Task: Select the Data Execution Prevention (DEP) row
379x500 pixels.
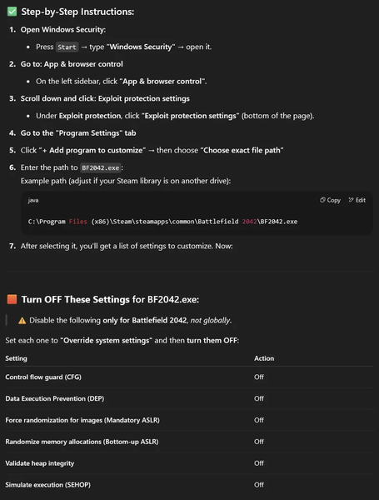Action: point(189,398)
